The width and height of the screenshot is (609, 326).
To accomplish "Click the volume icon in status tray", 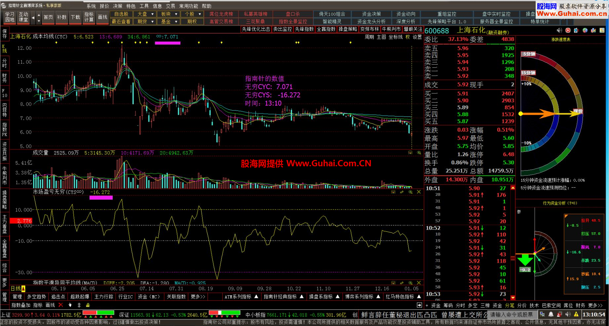I will (x=568, y=314).
